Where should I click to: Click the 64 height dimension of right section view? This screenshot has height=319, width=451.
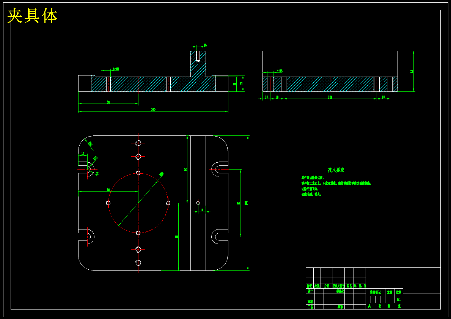pyautogui.click(x=412, y=71)
